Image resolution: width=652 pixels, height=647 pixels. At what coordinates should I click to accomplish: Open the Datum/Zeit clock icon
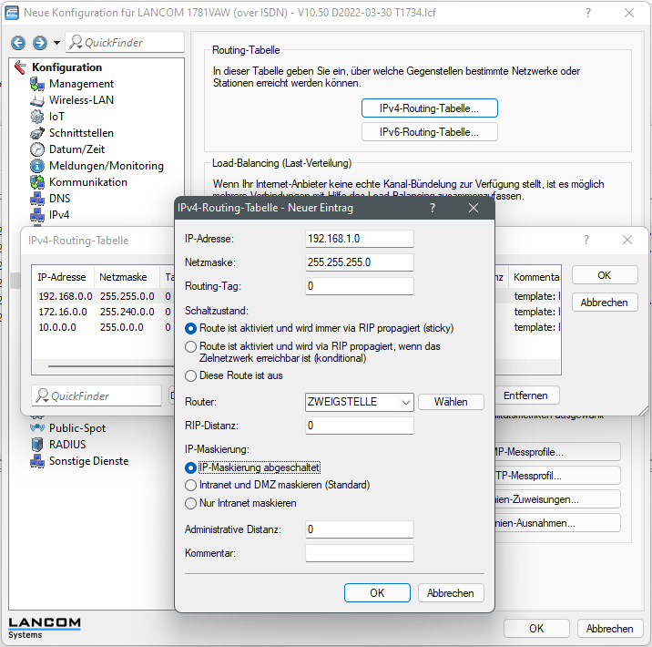36,149
